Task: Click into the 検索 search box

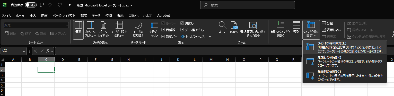Action: point(248,5)
